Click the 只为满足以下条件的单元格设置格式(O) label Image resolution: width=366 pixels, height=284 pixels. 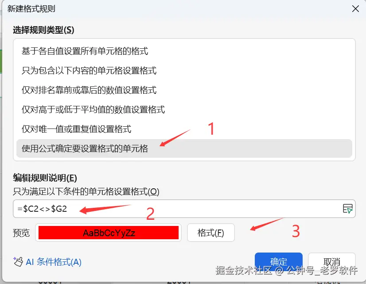pos(86,191)
